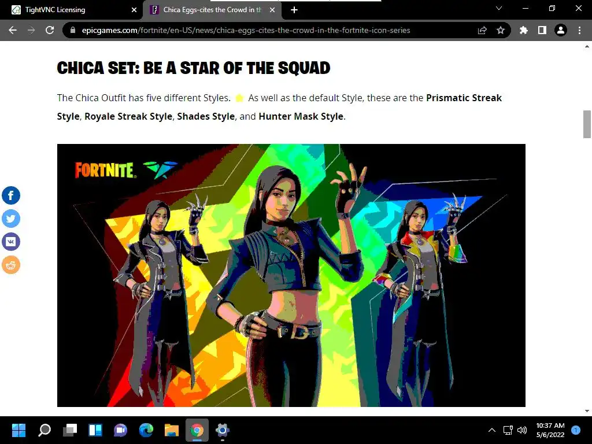Click the page vertical scrollbar thumb
The height and width of the screenshot is (444, 592).
tap(587, 124)
